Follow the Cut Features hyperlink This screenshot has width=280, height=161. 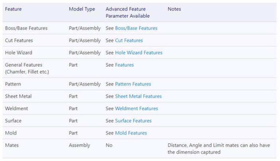click(129, 40)
